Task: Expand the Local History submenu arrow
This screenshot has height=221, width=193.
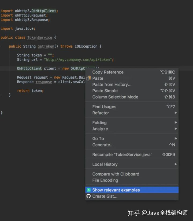Action: [176, 164]
